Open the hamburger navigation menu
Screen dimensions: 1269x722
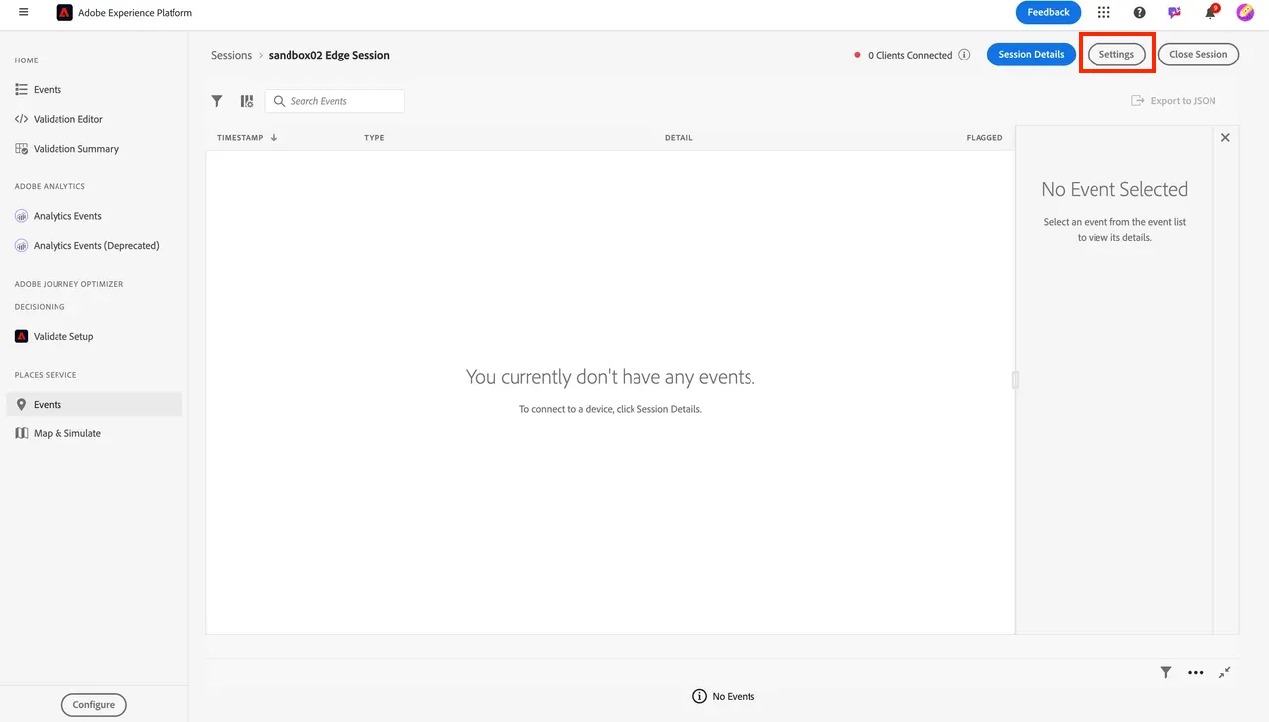coord(23,13)
